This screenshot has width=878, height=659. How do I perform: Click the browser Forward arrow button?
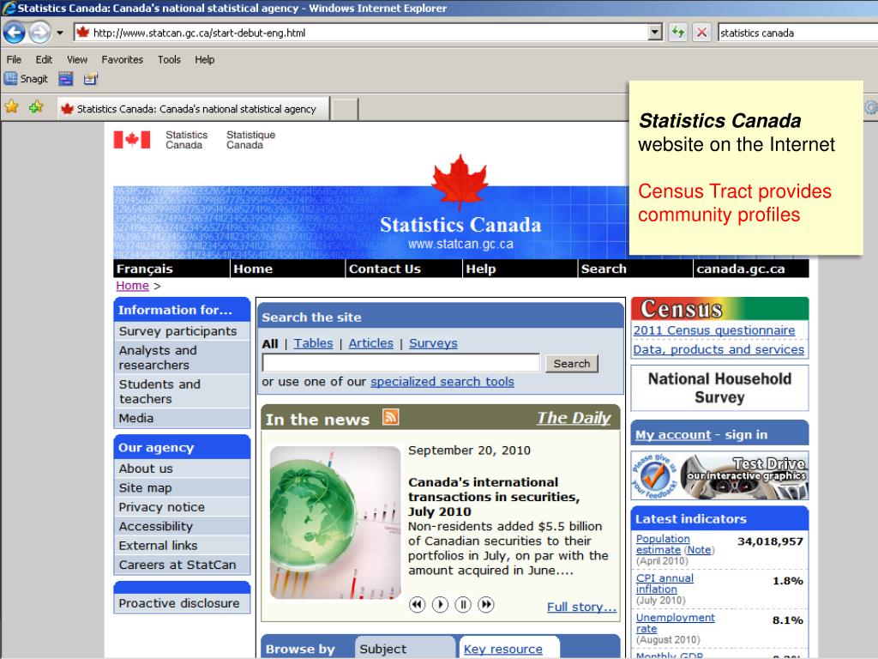coord(39,33)
